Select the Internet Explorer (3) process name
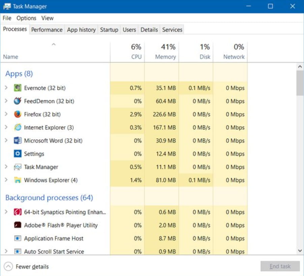 point(49,128)
